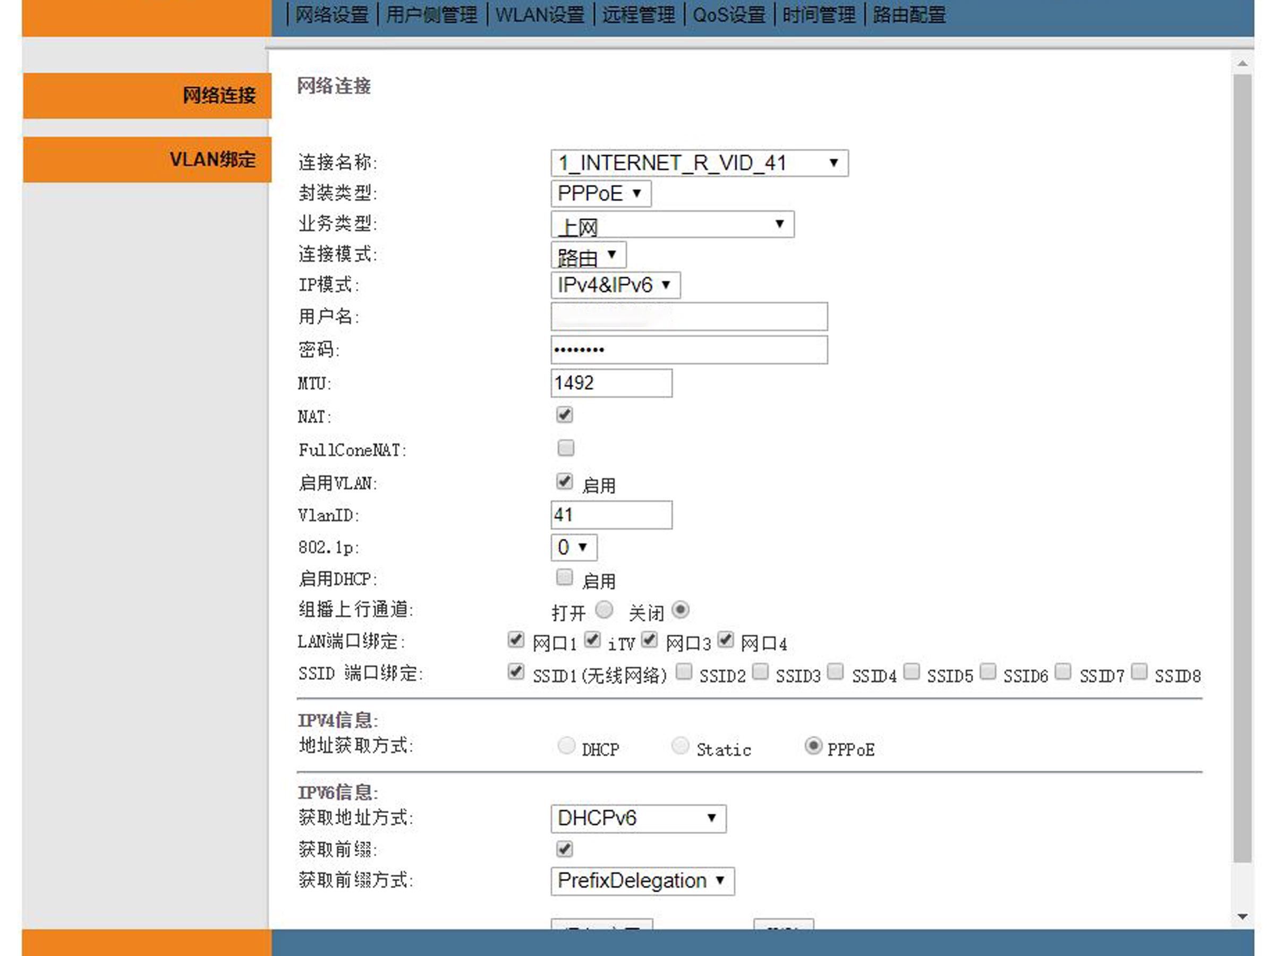
Task: Check the SSID2 port binding box
Action: pos(684,671)
